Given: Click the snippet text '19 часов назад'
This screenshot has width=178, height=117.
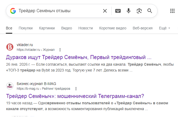Looking at the screenshot, I should coord(19,103).
